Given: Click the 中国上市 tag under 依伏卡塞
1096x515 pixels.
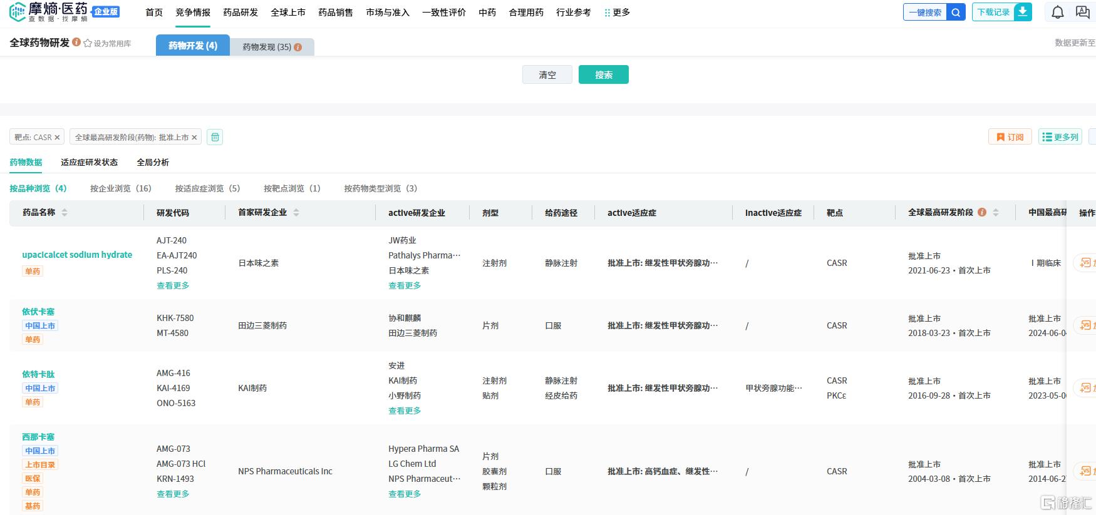Looking at the screenshot, I should pos(40,325).
